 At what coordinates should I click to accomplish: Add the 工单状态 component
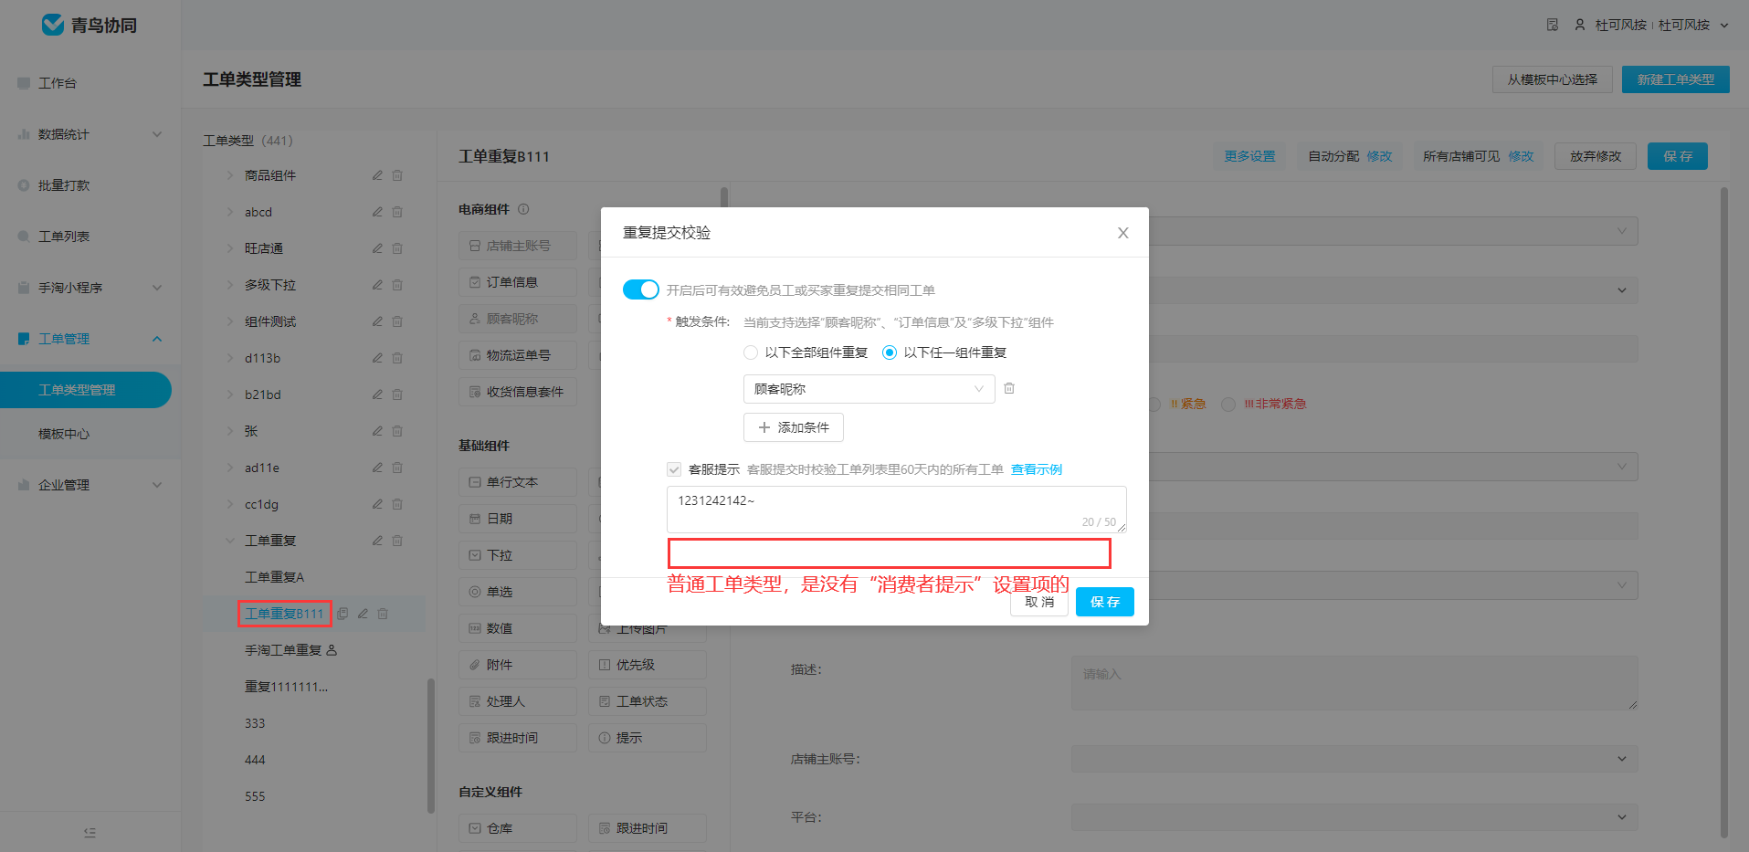648,701
